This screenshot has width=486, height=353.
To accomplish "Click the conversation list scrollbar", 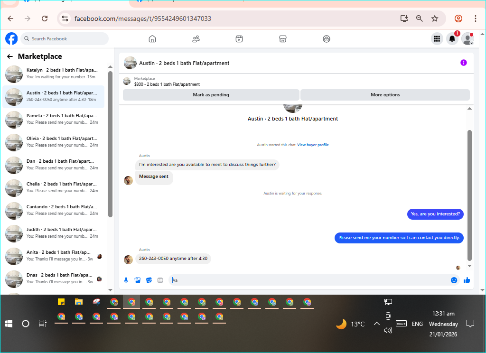I will [110, 144].
